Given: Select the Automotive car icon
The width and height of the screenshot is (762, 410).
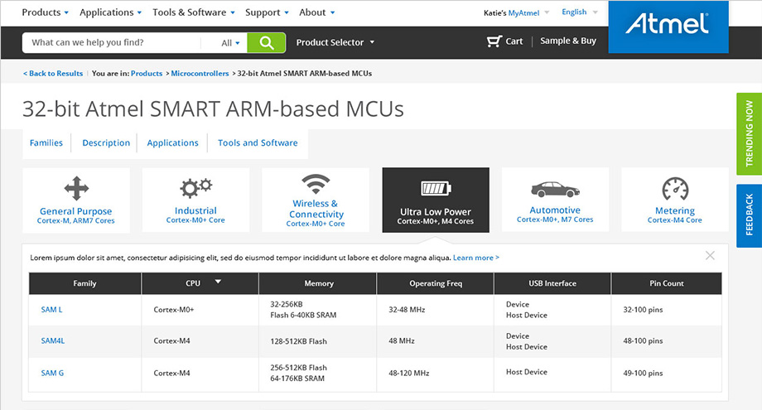Looking at the screenshot, I should coord(555,190).
